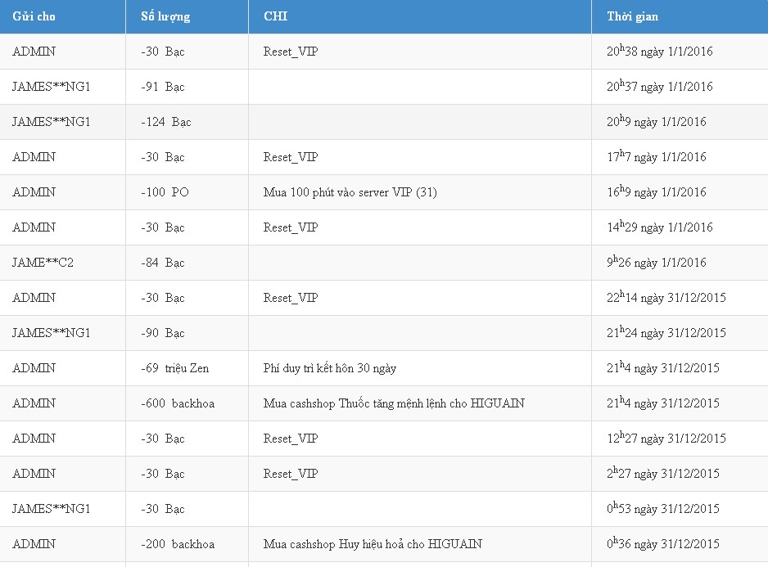Select 'Mua 100 phút vào server VIP (31)' entry

(x=350, y=192)
